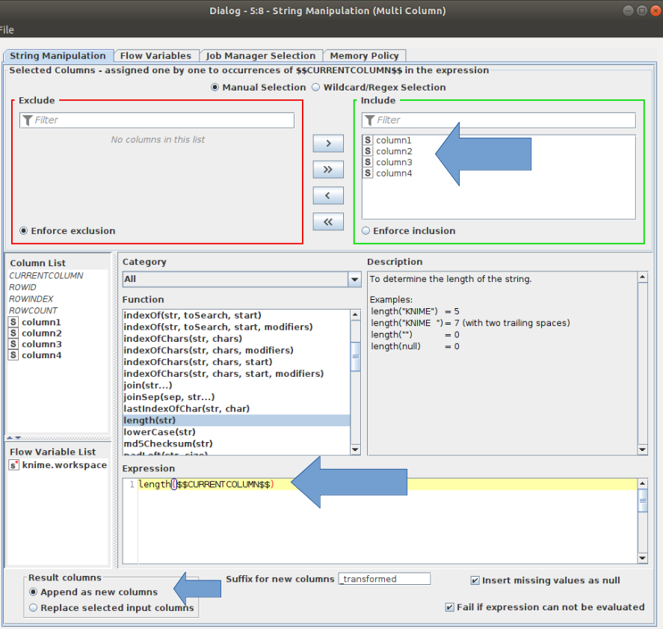Screen dimensions: 663x629
Task: Click the filter icon in Exclude filter
Action: tap(27, 120)
